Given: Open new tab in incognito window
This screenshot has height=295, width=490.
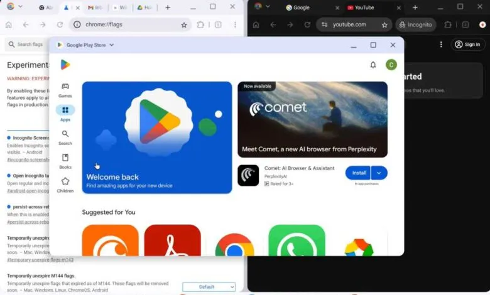Looking at the screenshot, I should (415, 8).
